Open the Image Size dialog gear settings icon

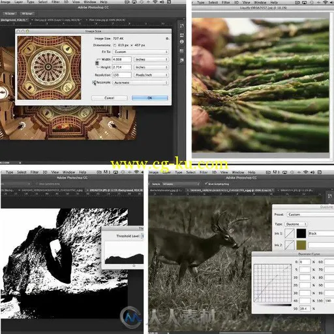pos(167,39)
